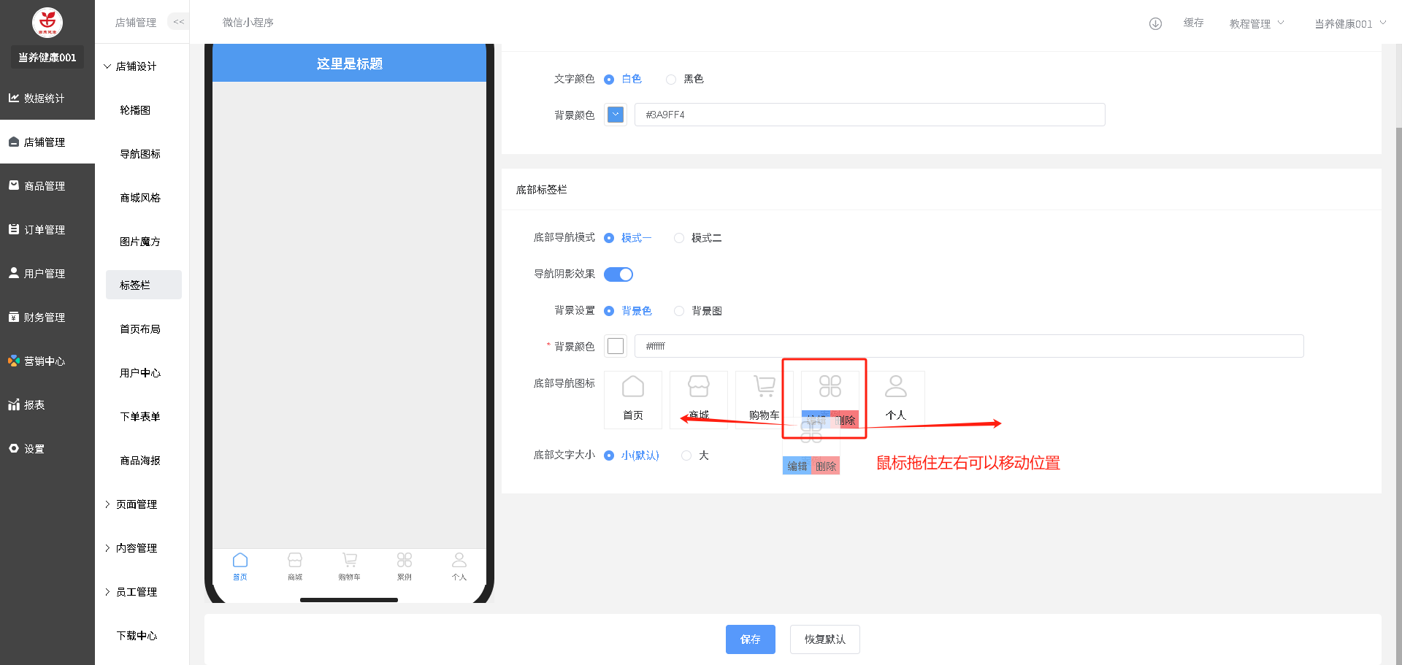Select 黑色 text color radio button
1402x665 pixels.
point(671,80)
